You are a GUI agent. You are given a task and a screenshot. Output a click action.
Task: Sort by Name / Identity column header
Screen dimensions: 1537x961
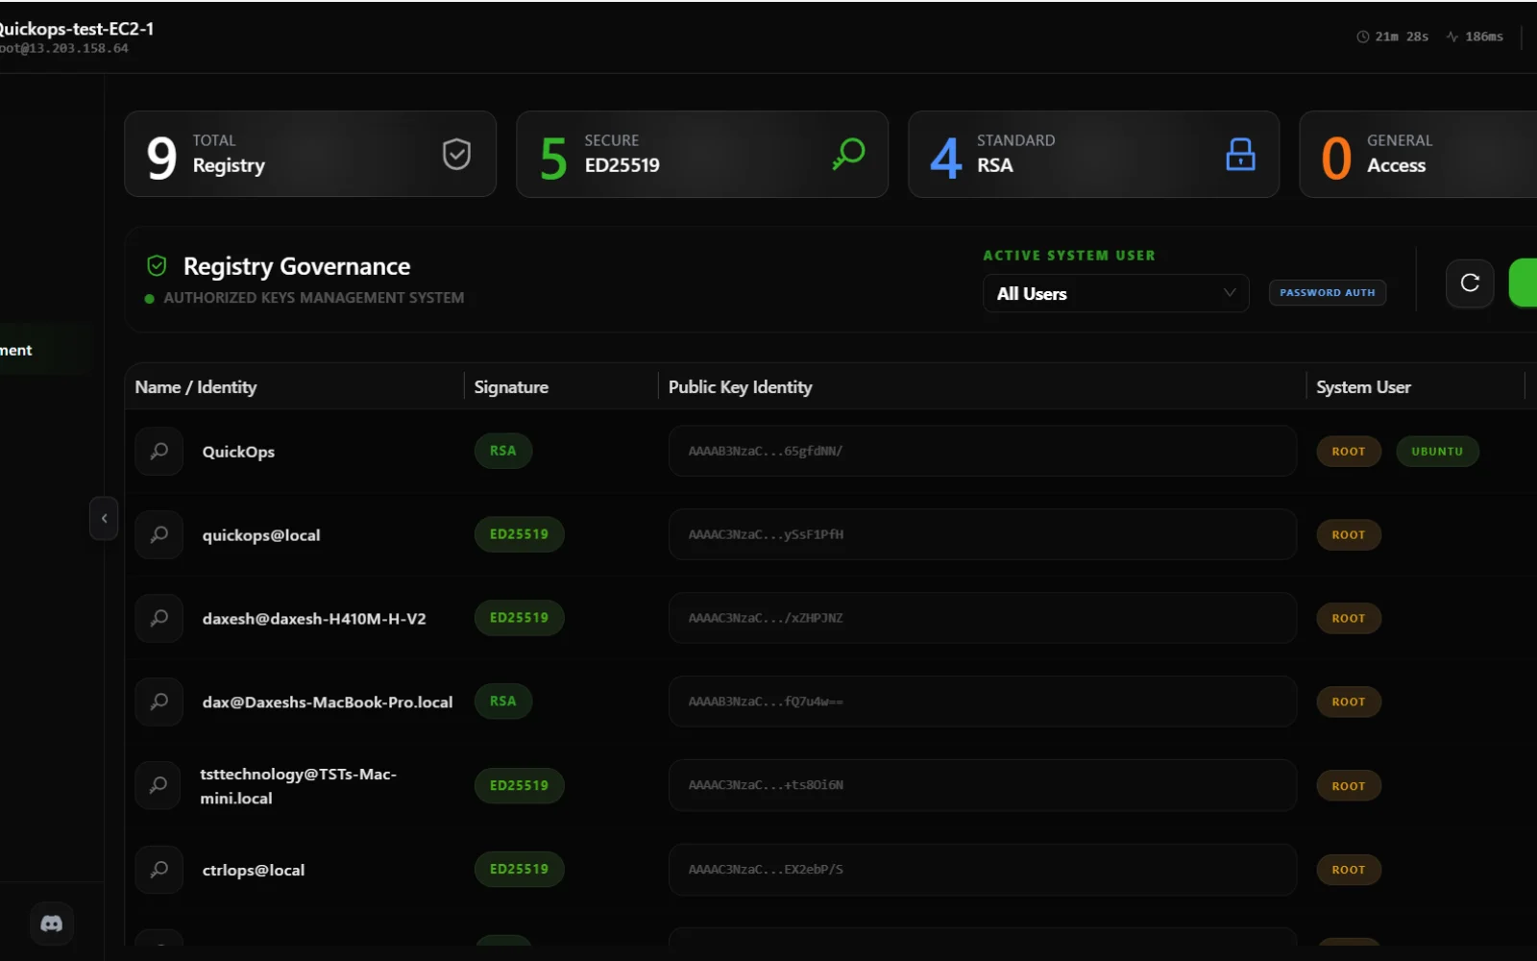click(196, 387)
